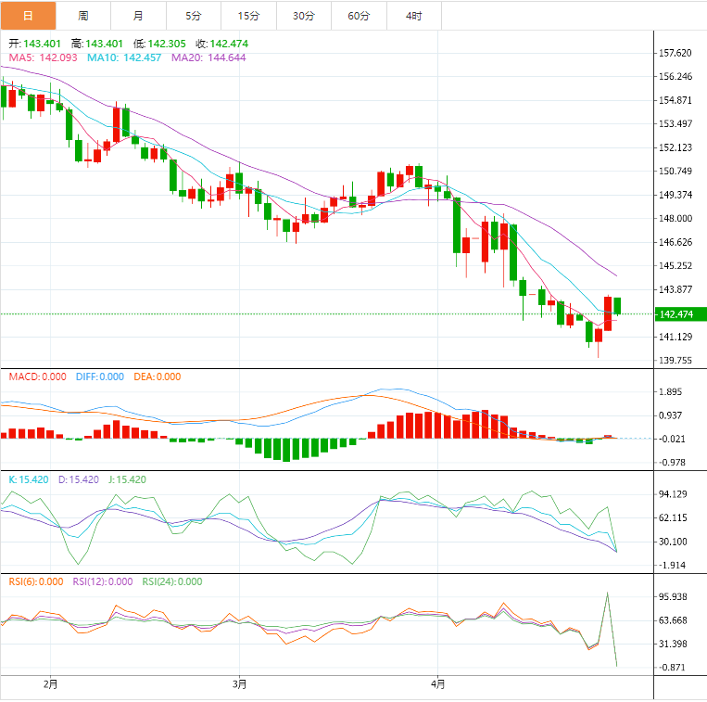Click the RSI(24): 0.000 label
Viewport: 707px width, 702px height.
pos(172,581)
